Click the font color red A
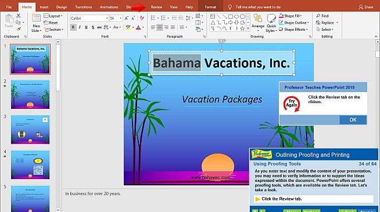The width and height of the screenshot is (380, 212). 138,27
